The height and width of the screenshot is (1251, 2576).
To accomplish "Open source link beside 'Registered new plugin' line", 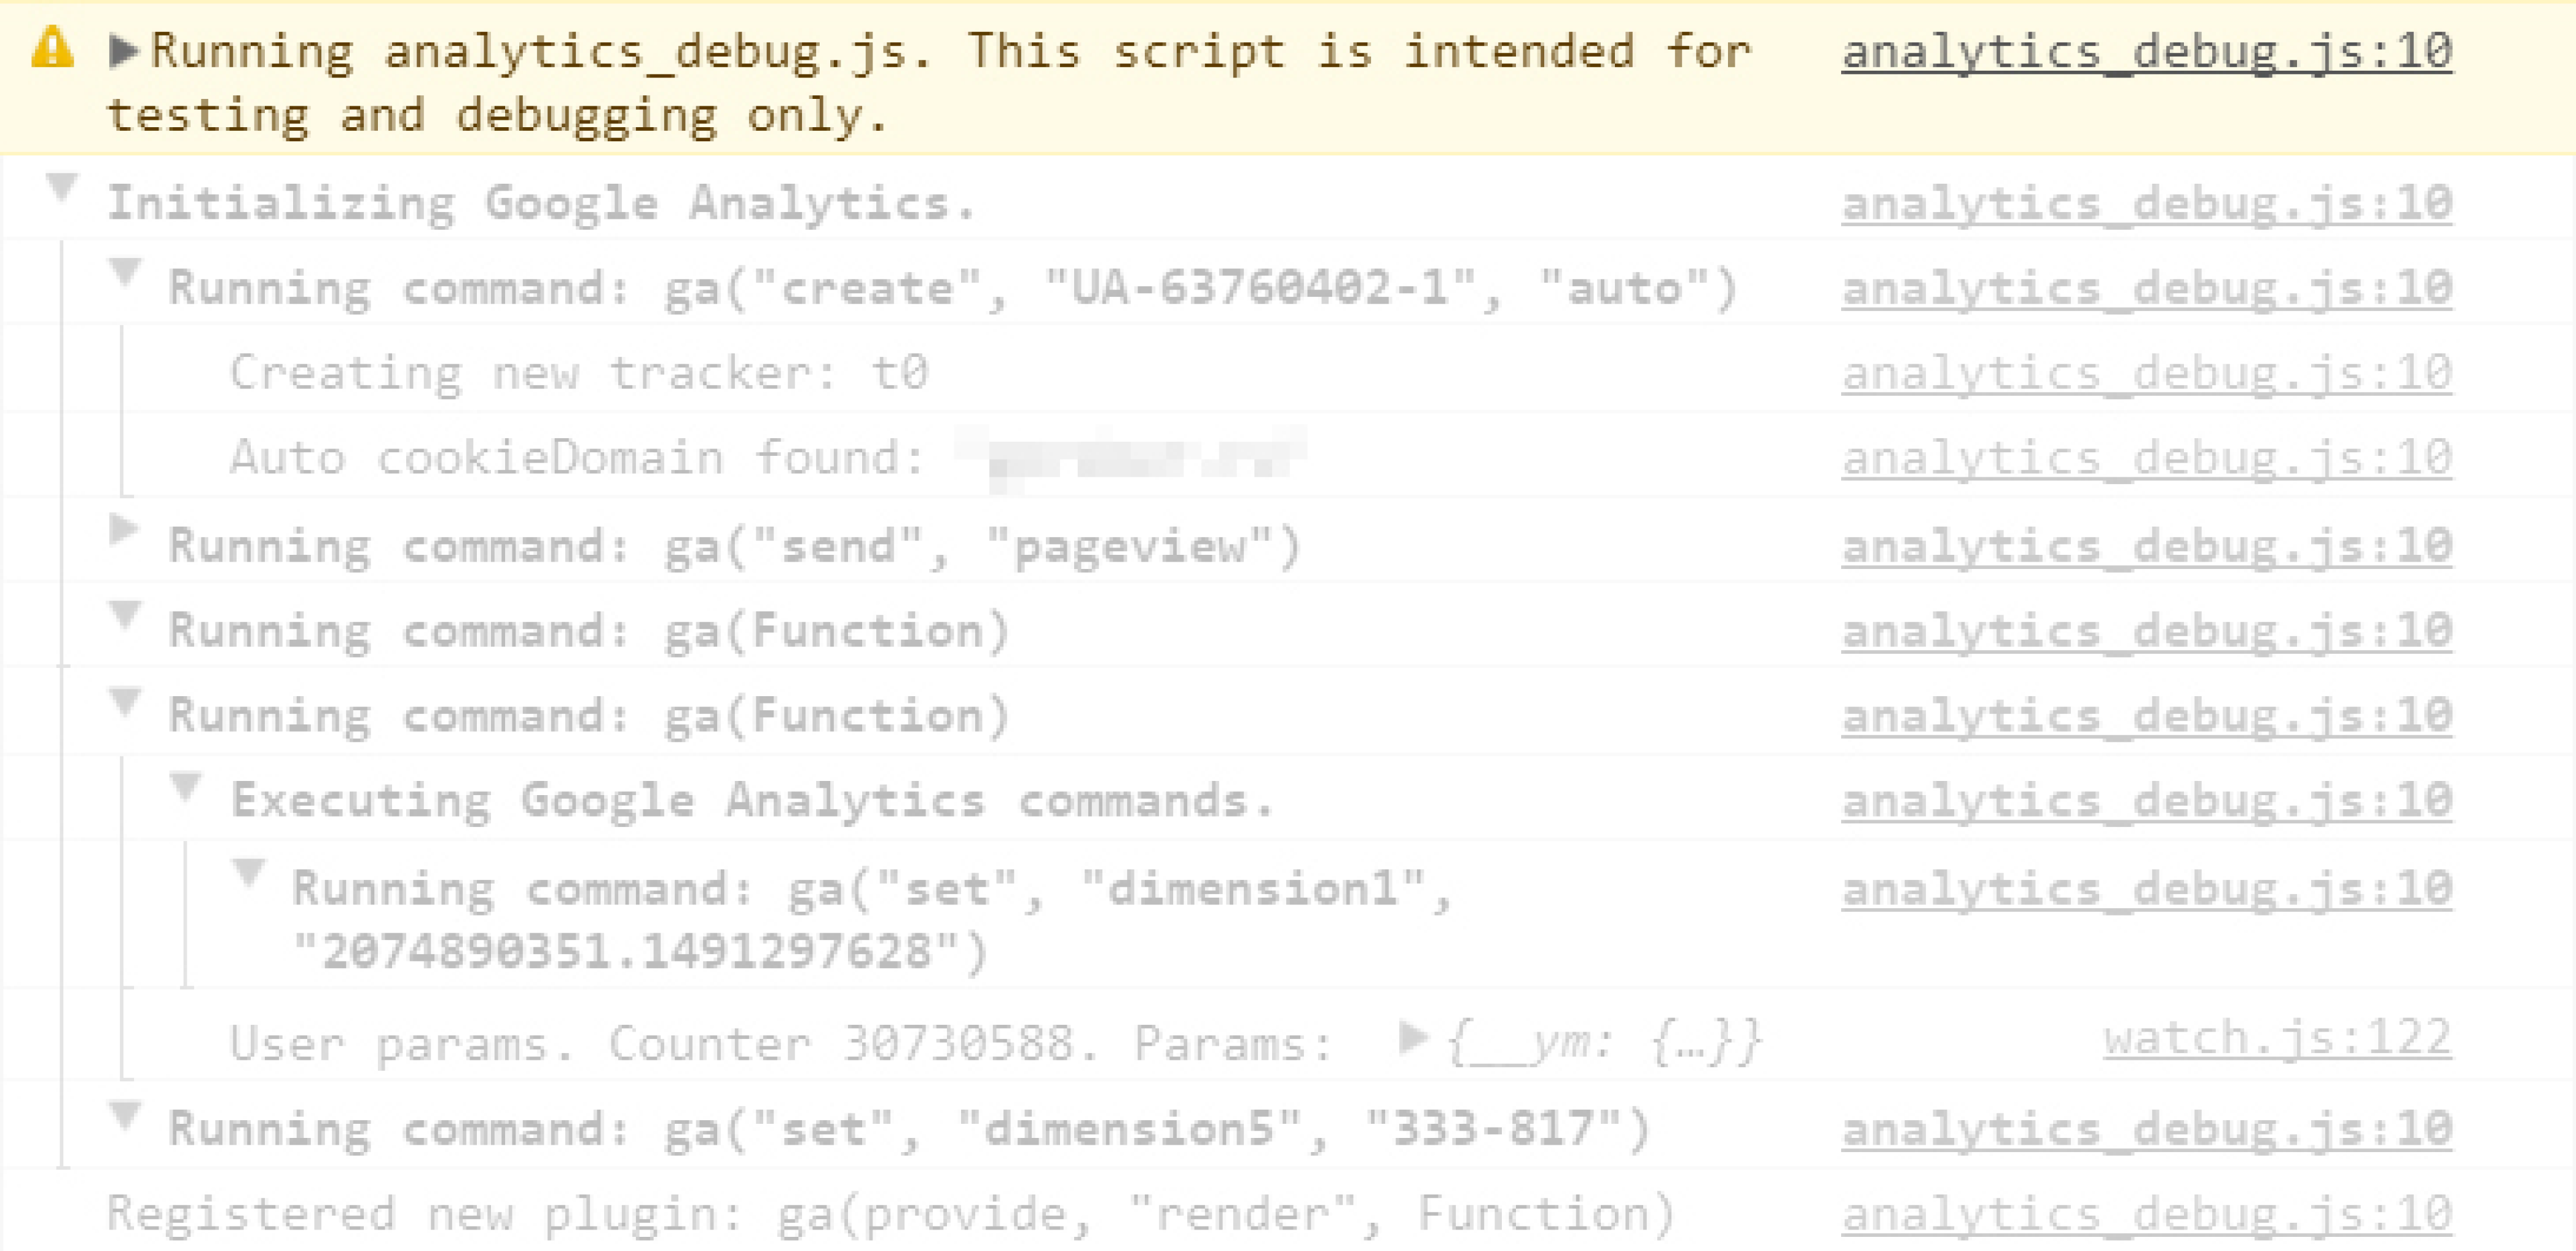I will (x=2147, y=1214).
